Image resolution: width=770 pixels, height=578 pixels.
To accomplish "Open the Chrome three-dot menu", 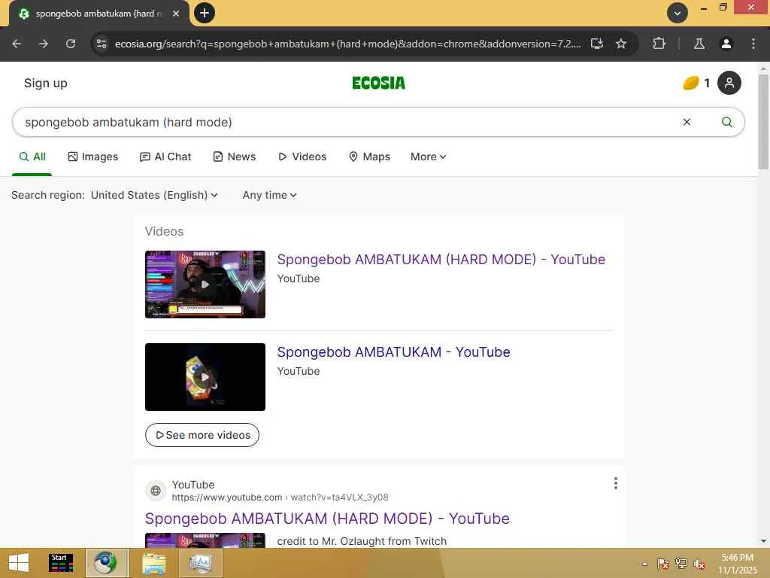I will [x=753, y=44].
